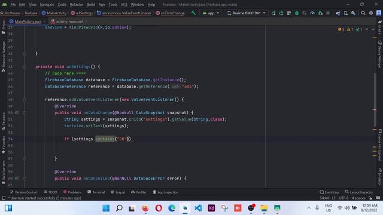Viewport: 383px width, 215px height.
Task: Toggle the Emulator side panel
Action: click(x=380, y=177)
